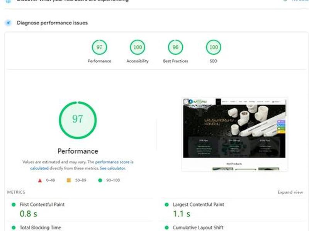Image resolution: width=309 pixels, height=231 pixels.
Task: Click the '90–100' legend range text
Action: click(x=113, y=180)
